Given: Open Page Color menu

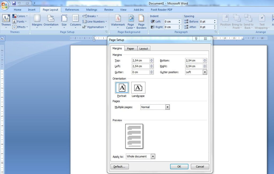Looking at the screenshot, I should pyautogui.click(x=131, y=22).
